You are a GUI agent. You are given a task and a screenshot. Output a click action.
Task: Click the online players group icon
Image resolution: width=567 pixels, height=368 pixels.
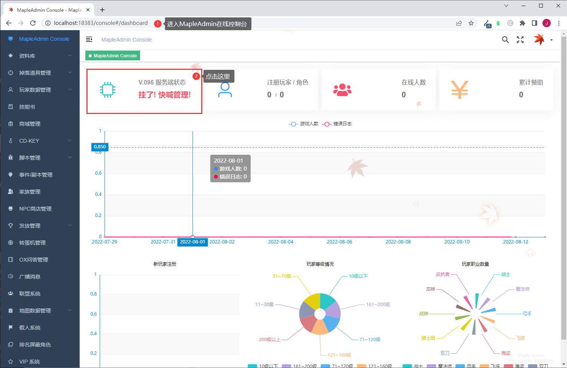coord(342,90)
